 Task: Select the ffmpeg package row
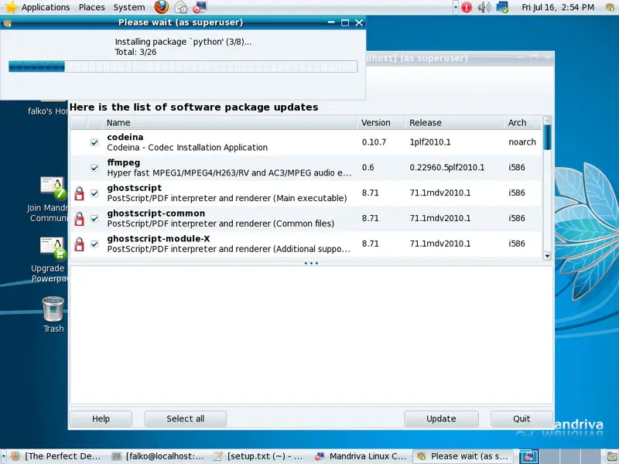306,168
